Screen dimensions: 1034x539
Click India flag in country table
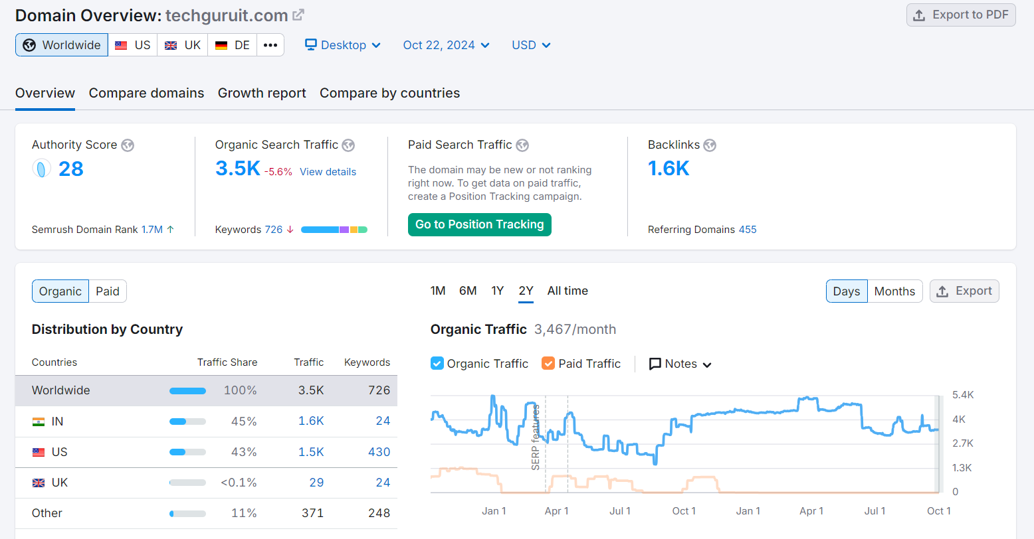point(39,422)
